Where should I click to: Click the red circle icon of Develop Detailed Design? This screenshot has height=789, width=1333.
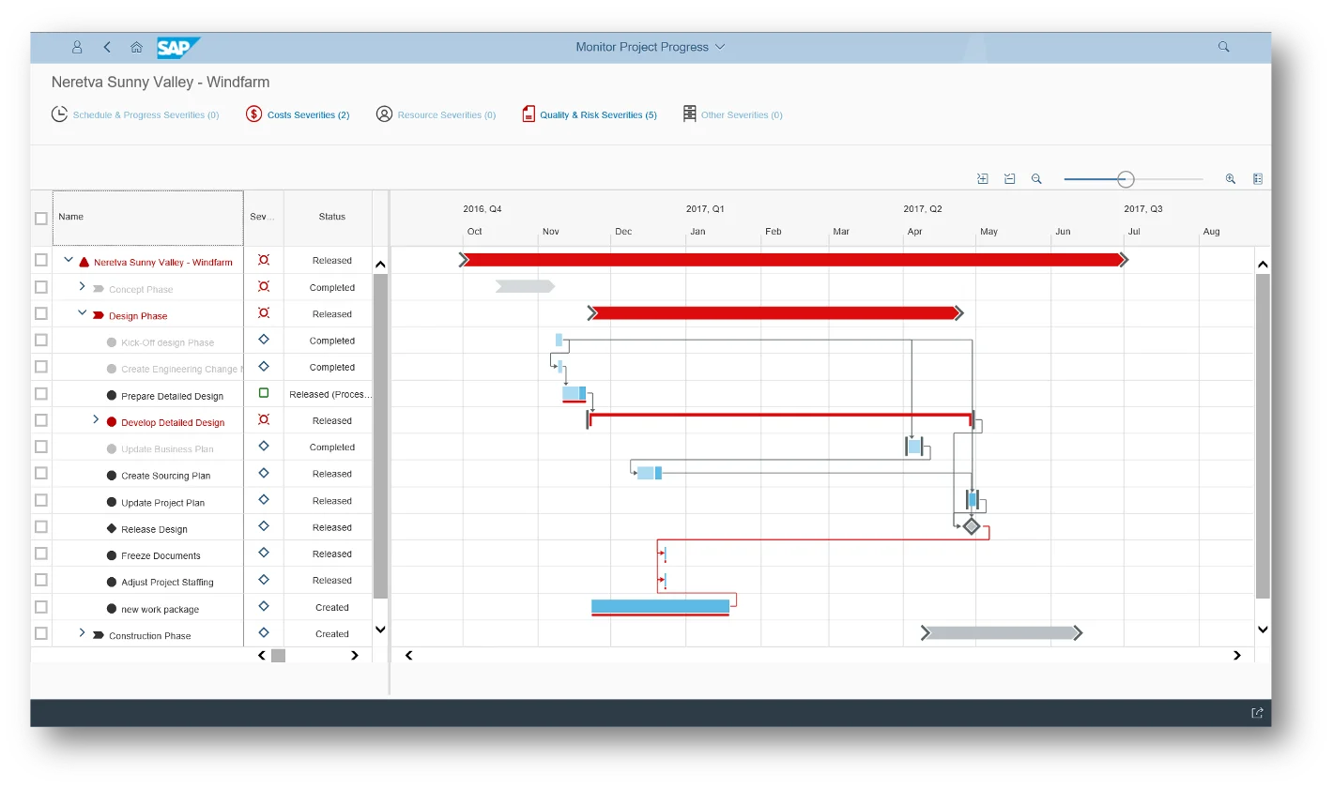(112, 422)
